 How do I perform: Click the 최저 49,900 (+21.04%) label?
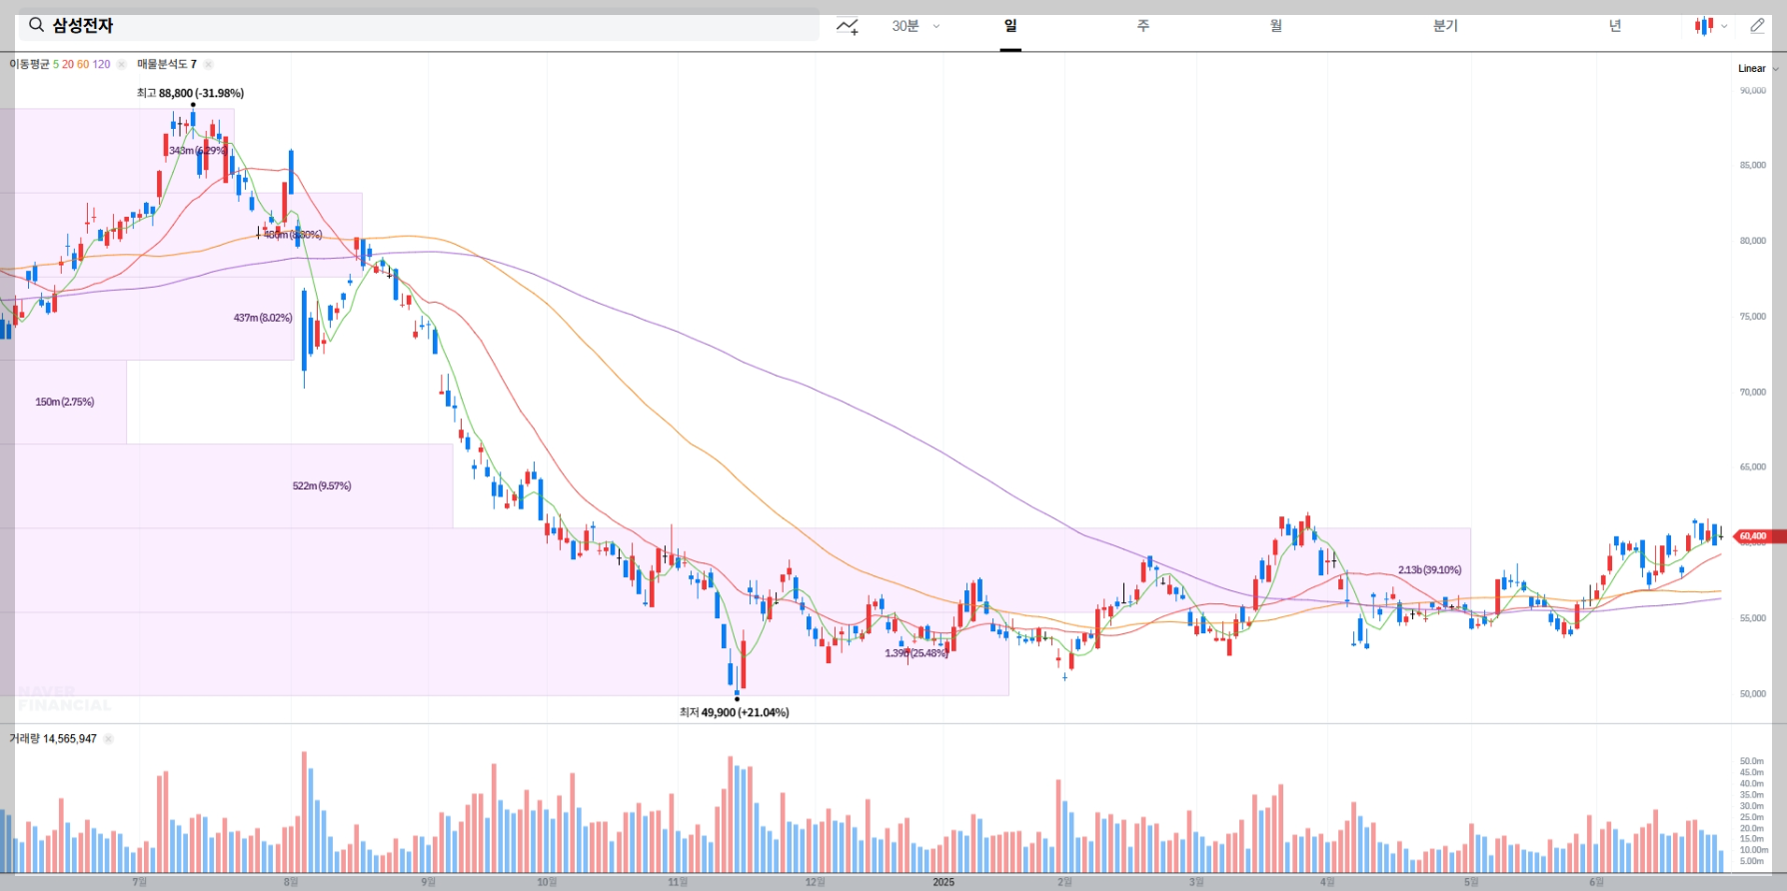[x=735, y=712]
